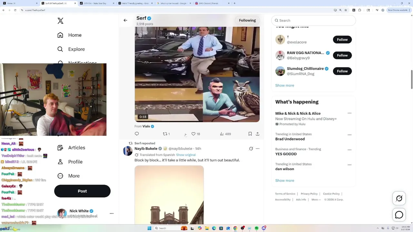The height and width of the screenshot is (232, 413).
Task: Go back using the arrow beside Serf
Action: pos(126,20)
